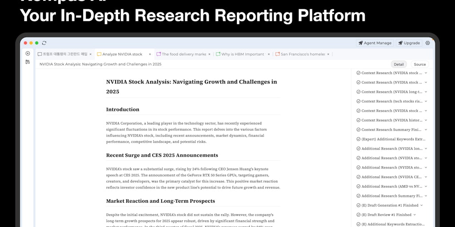Click check icon beside (Expert) Additional Keywords Extr...

tap(359, 139)
